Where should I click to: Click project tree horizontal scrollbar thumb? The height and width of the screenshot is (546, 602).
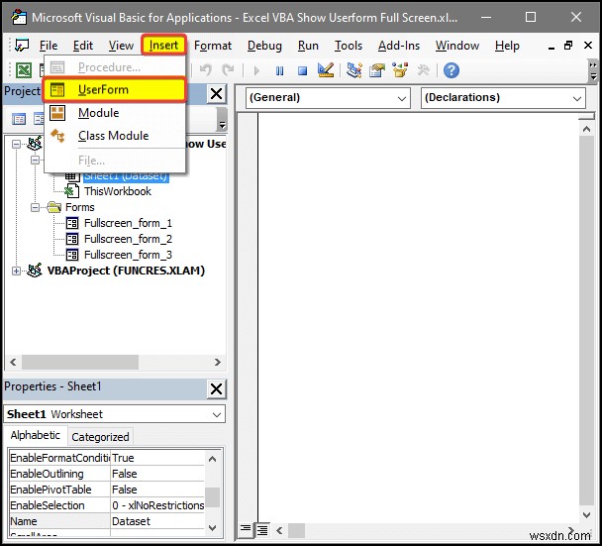[80, 362]
